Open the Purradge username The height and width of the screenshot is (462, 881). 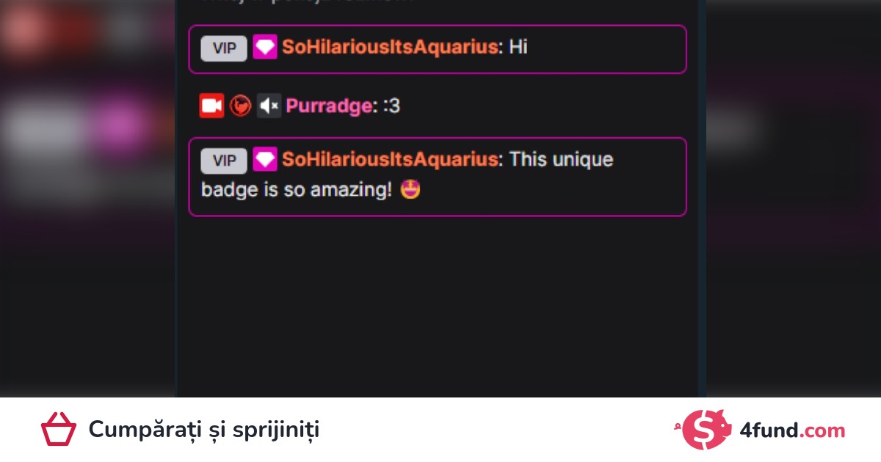[329, 106]
